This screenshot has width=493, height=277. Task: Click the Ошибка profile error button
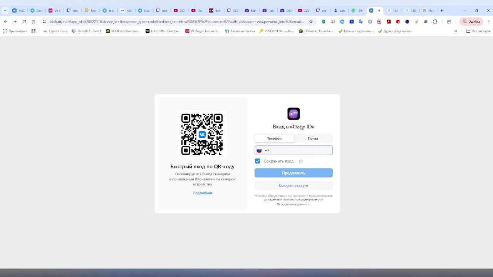tap(471, 22)
